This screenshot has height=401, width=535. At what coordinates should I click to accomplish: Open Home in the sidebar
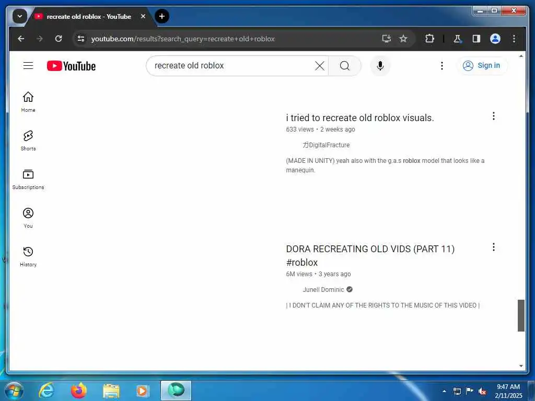(x=28, y=102)
